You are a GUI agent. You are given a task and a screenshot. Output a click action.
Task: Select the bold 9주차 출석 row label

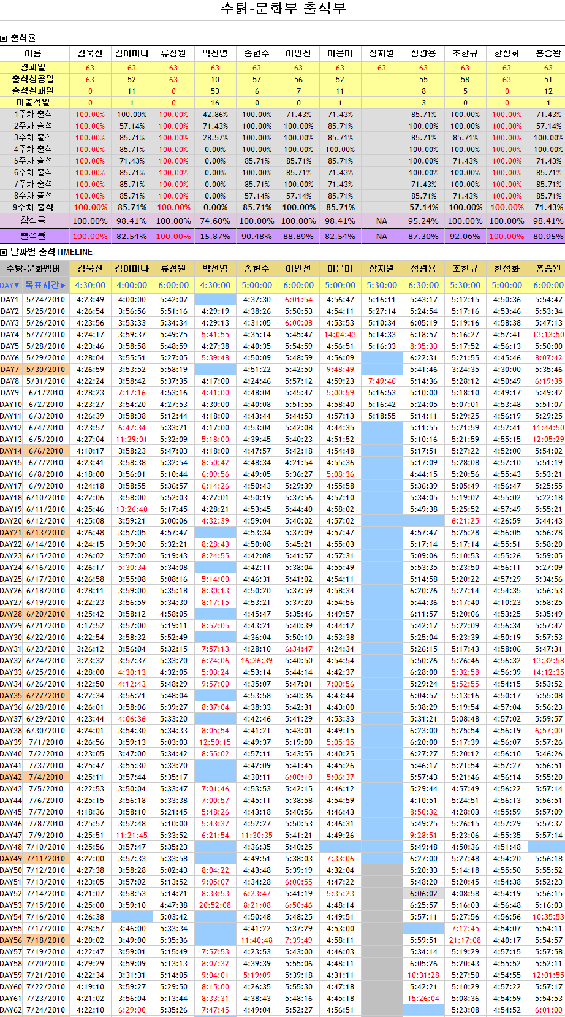pyautogui.click(x=34, y=207)
